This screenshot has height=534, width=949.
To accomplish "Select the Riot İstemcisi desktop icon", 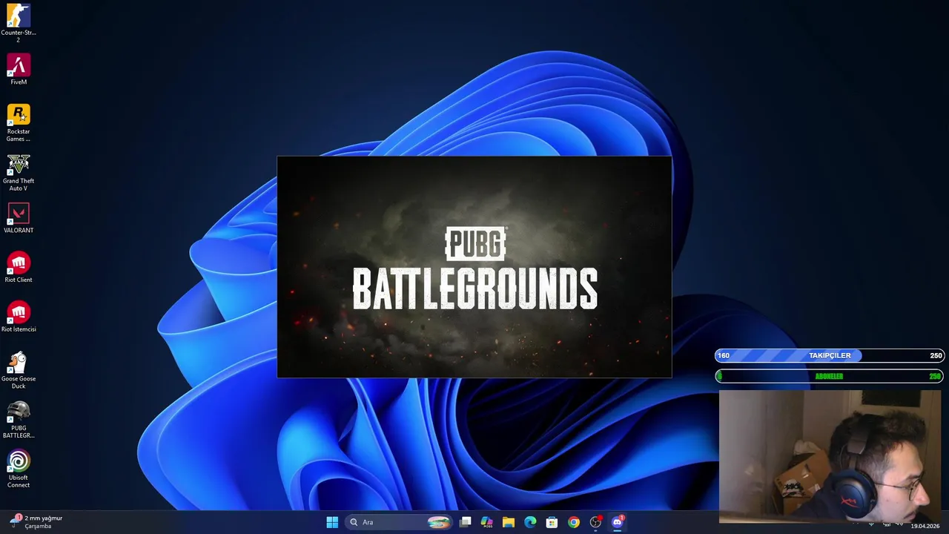I will 19,317.
